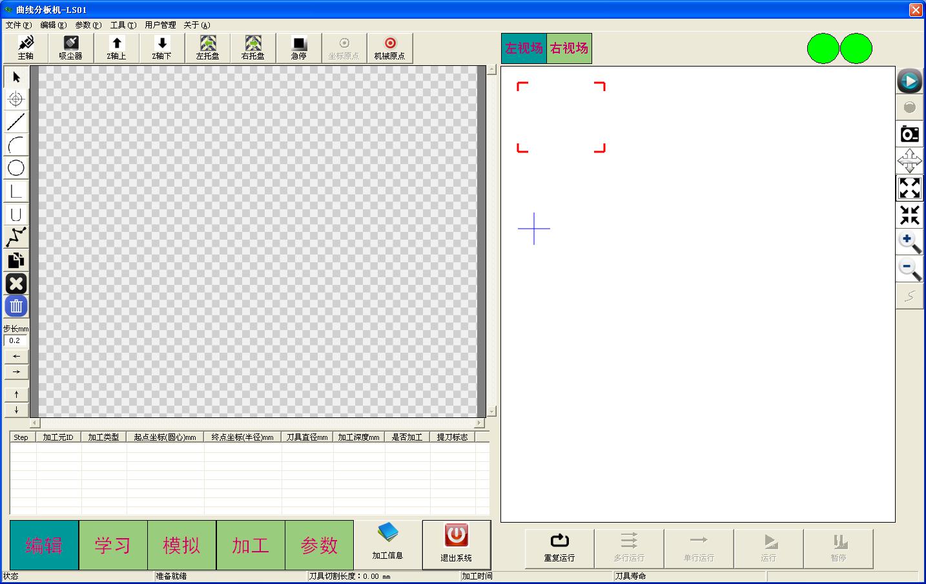Select the circle drawing tool

tap(16, 169)
